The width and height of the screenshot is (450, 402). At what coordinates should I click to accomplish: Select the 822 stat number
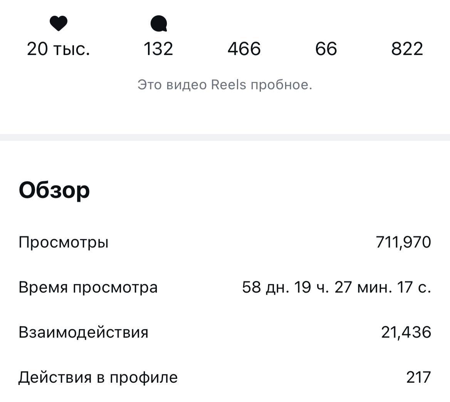(x=407, y=49)
